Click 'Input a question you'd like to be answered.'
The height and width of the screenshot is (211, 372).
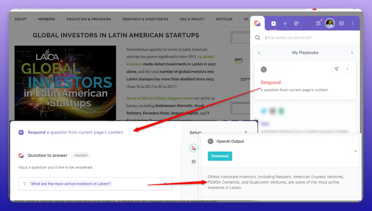point(55,167)
